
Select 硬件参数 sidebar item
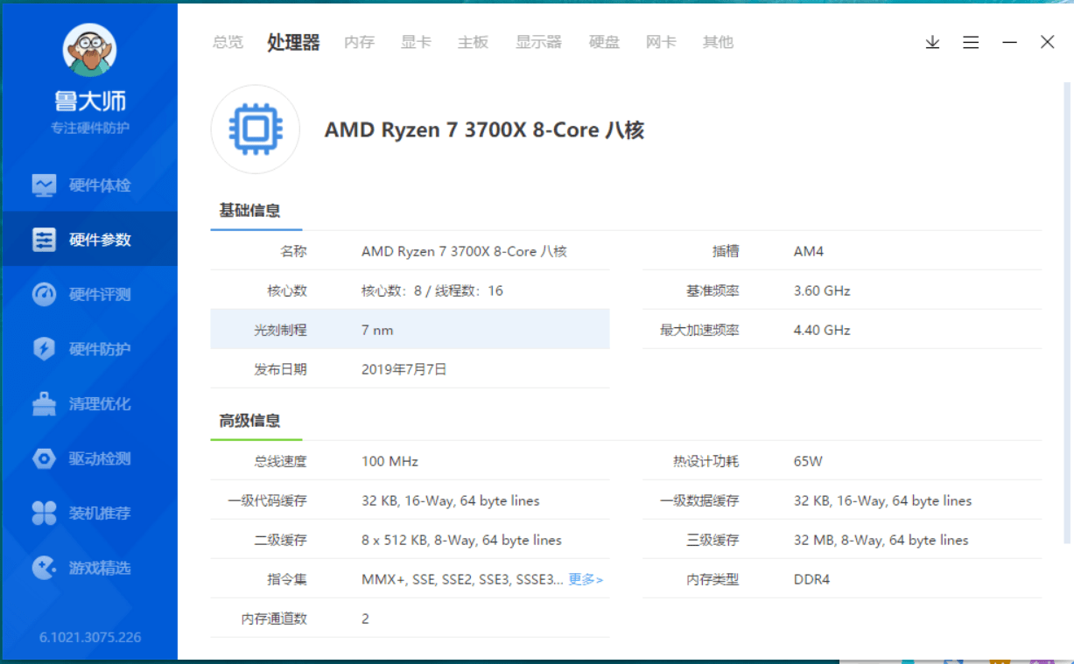point(89,240)
